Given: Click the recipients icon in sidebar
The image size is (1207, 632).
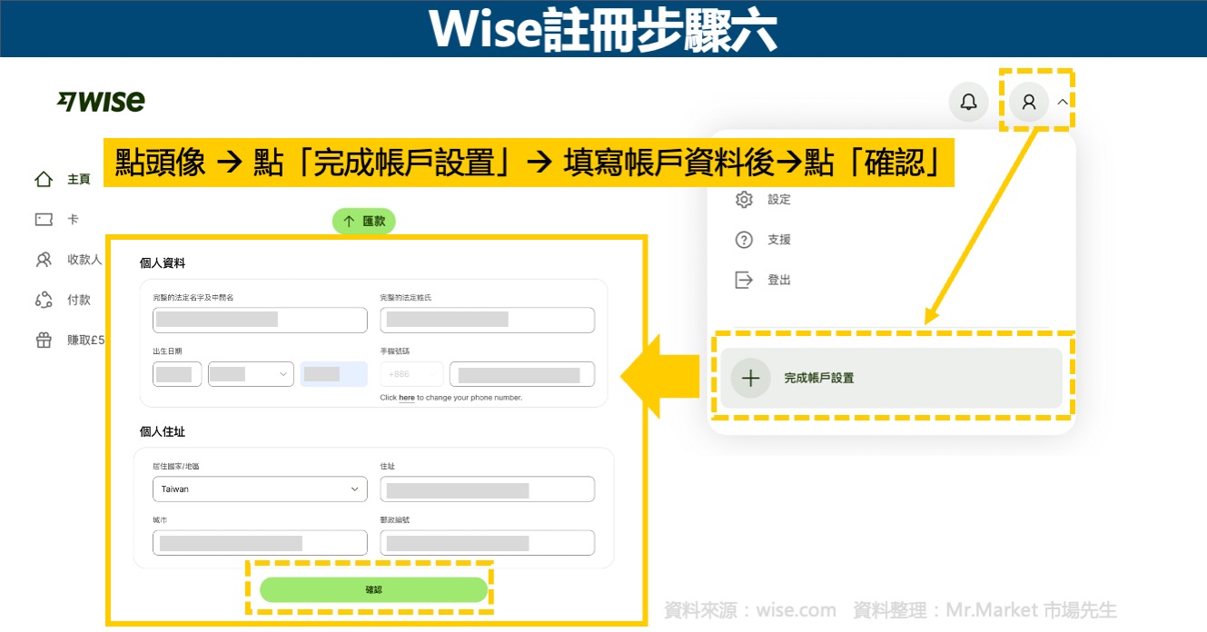Looking at the screenshot, I should [44, 260].
